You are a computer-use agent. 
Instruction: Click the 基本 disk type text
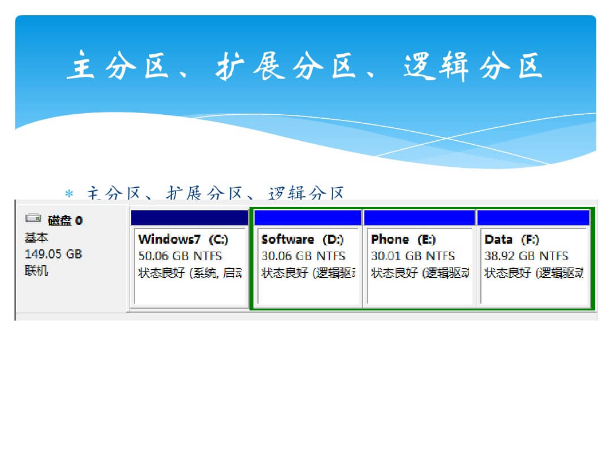pos(37,237)
